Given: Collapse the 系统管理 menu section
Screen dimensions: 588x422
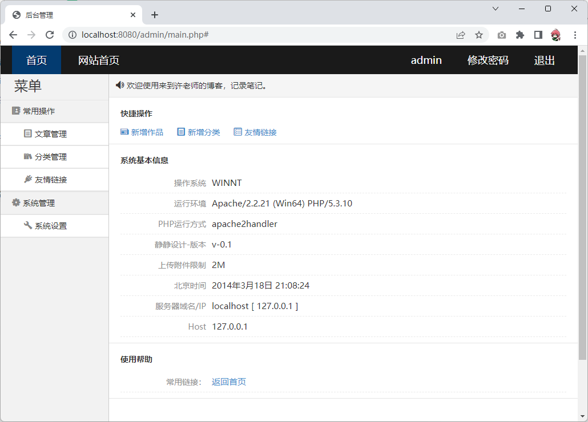Looking at the screenshot, I should pos(39,203).
